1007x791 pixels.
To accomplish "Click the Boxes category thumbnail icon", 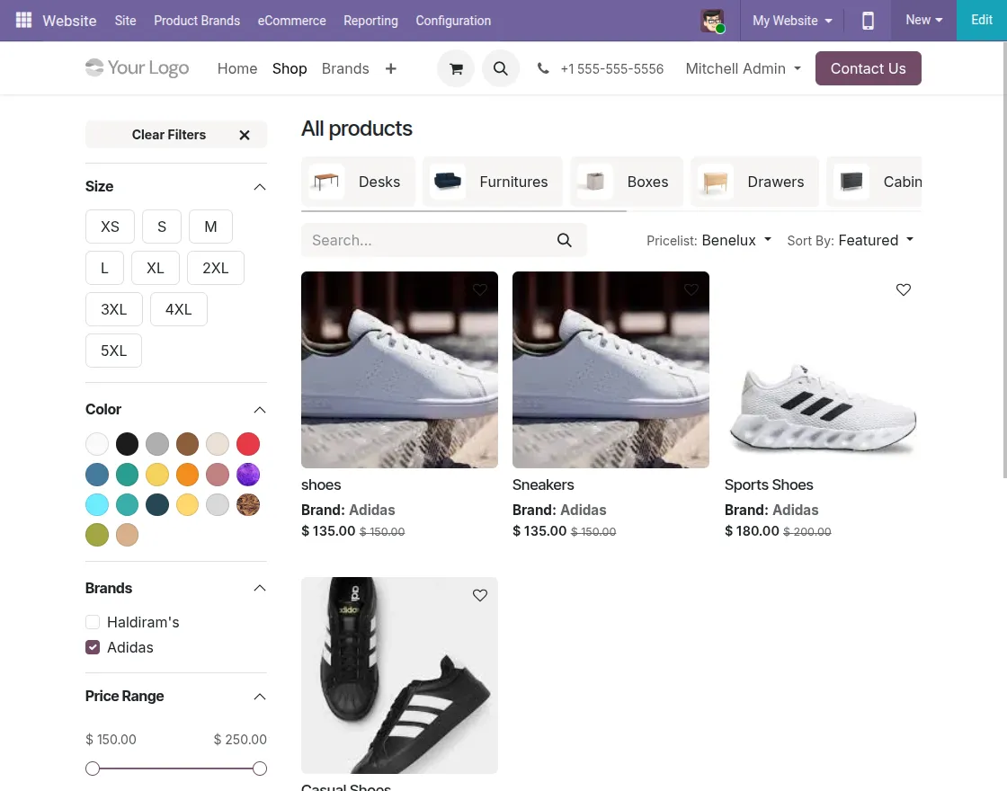I will pos(595,182).
